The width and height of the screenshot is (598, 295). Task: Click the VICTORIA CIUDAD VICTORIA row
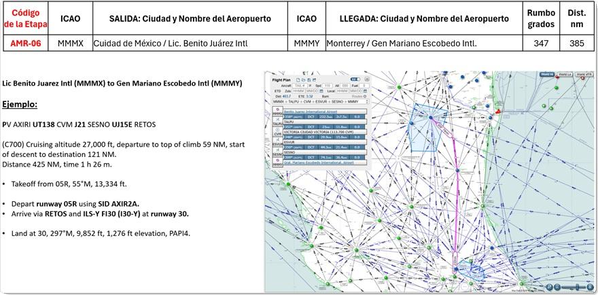coord(325,132)
